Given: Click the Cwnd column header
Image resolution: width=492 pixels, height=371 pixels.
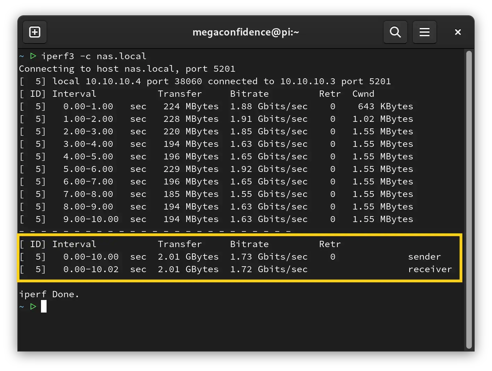Looking at the screenshot, I should pyautogui.click(x=363, y=94).
